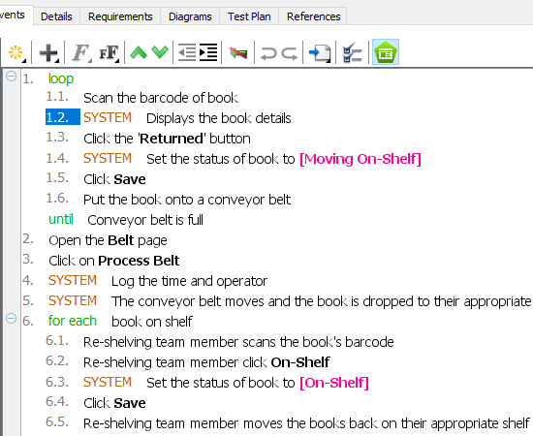533x436 pixels.
Task: Click the red-green arrow remove icon
Action: pos(238,52)
